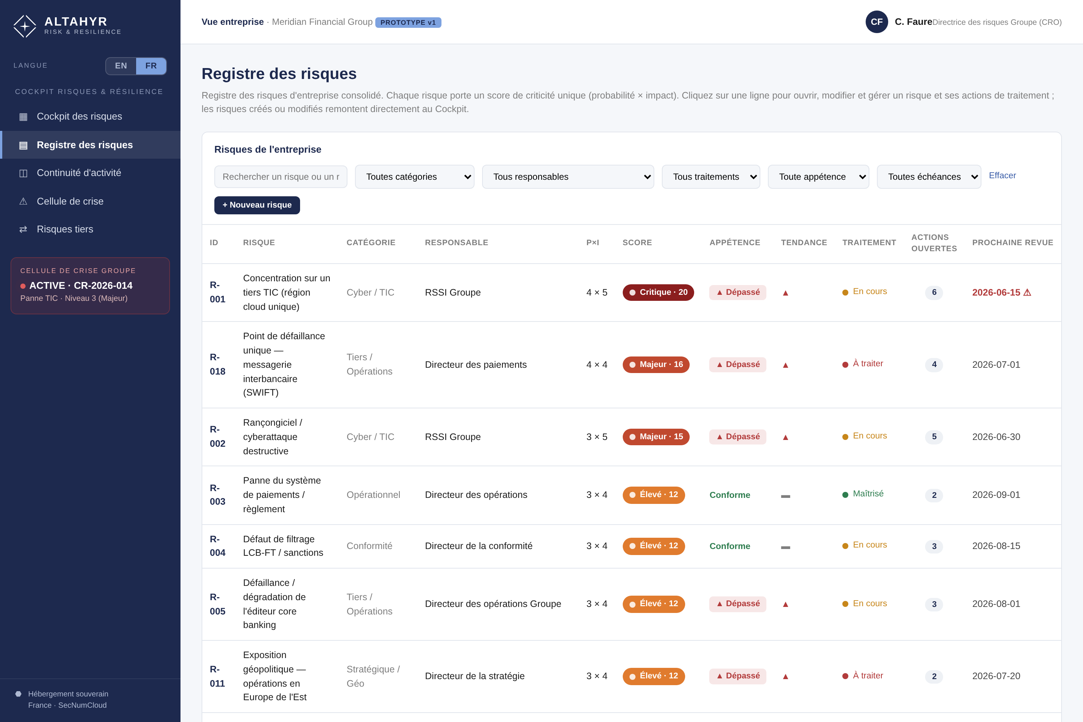Click the Cellule de crise warning icon
The height and width of the screenshot is (722, 1083).
(23, 202)
